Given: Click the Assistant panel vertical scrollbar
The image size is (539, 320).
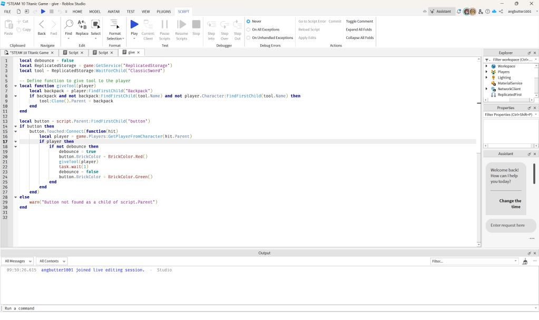Looking at the screenshot, I should 534,174.
